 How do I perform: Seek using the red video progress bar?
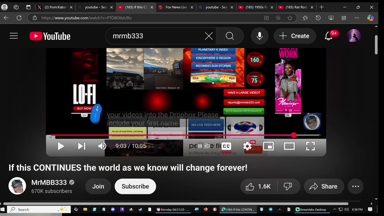[x=186, y=135]
